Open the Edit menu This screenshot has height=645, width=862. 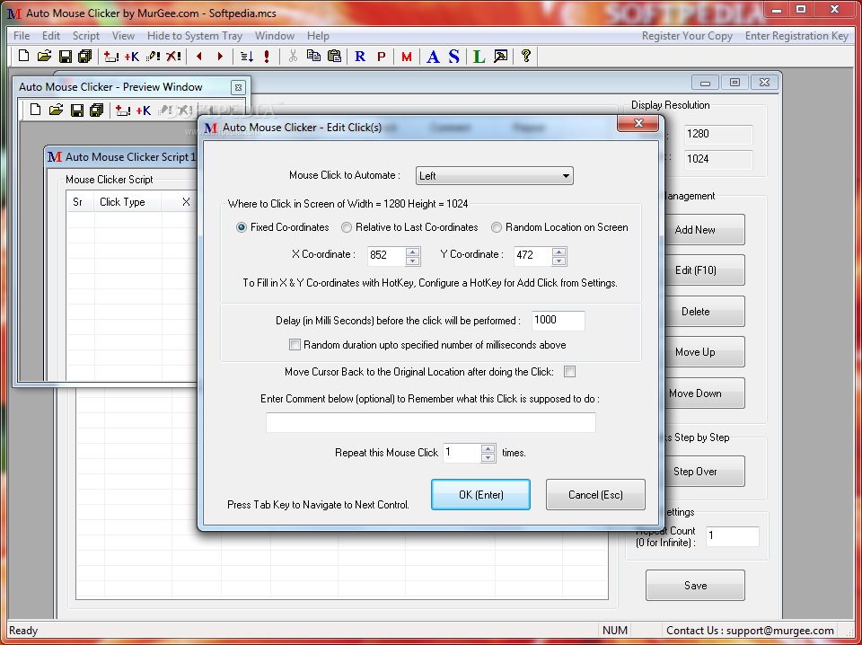tap(51, 36)
